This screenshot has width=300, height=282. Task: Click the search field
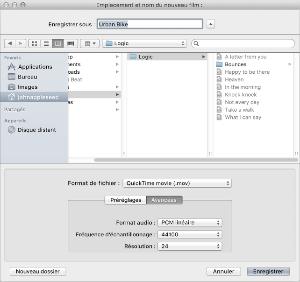[243, 43]
